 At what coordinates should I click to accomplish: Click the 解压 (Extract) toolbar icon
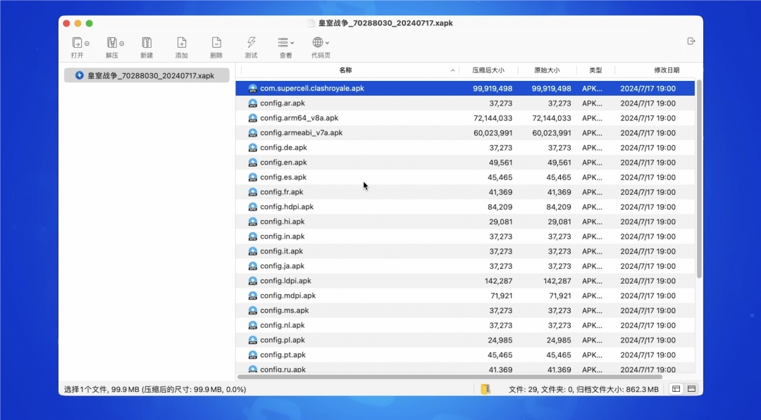click(x=111, y=43)
